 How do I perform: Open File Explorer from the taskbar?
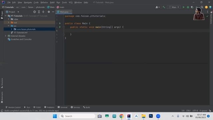point(143,116)
